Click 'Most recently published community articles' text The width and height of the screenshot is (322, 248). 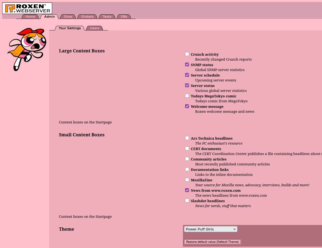233,164
